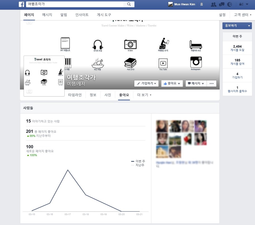255x225 pixels.
Task: Open privacy shortcuts lock icon
Action: pos(241,4)
